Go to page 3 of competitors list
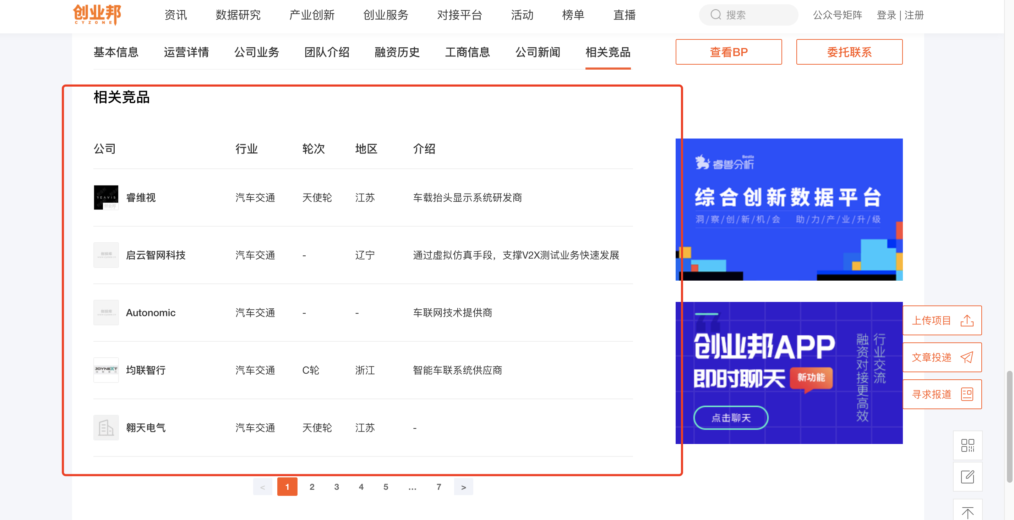Image resolution: width=1014 pixels, height=520 pixels. point(336,487)
